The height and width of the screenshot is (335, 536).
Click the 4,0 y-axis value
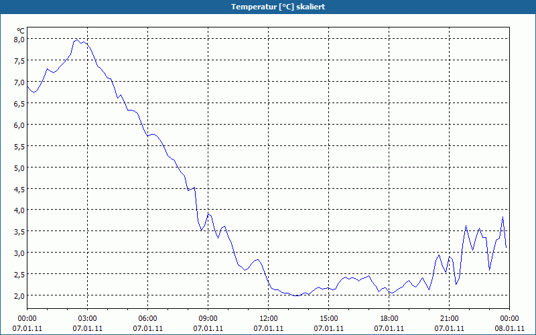tap(19, 210)
